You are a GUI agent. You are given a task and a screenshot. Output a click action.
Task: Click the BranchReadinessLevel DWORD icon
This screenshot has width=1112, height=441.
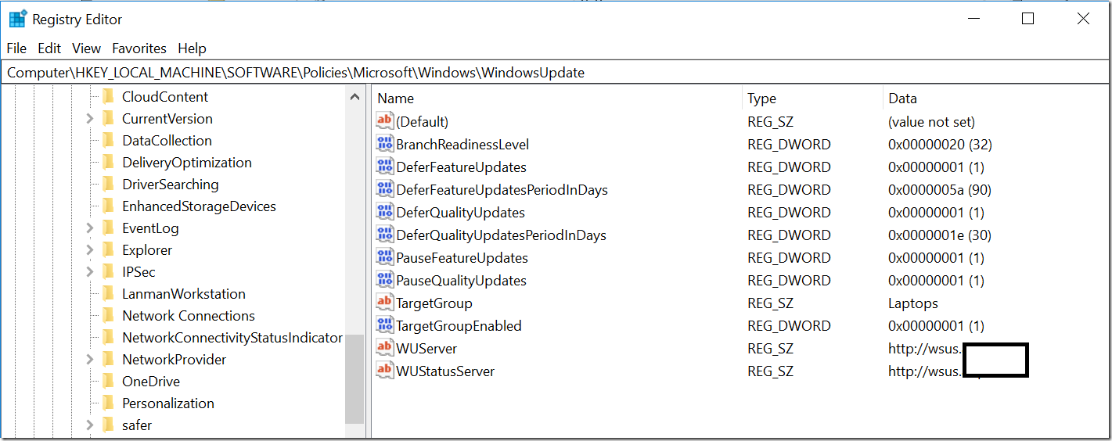tap(385, 144)
